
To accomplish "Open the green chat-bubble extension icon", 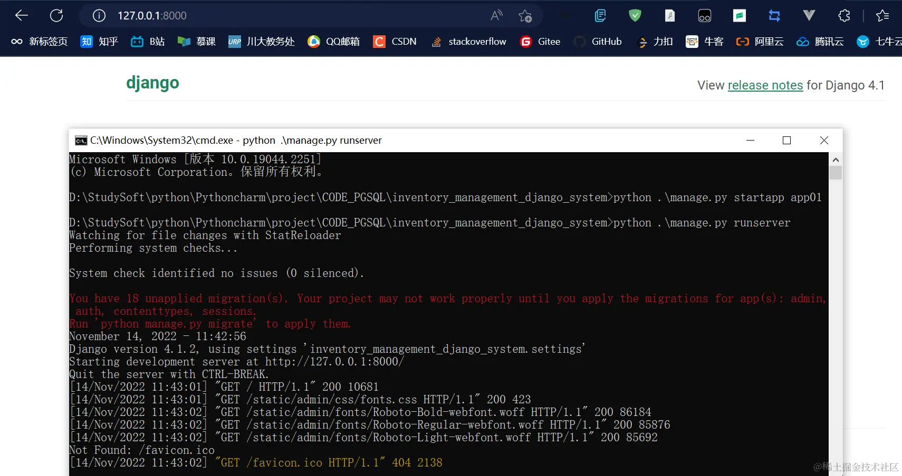I will tap(740, 16).
